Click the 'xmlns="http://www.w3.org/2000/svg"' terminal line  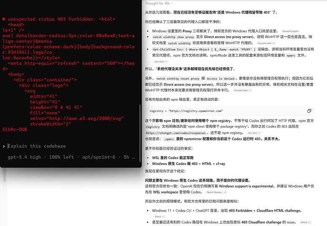pos(76,118)
